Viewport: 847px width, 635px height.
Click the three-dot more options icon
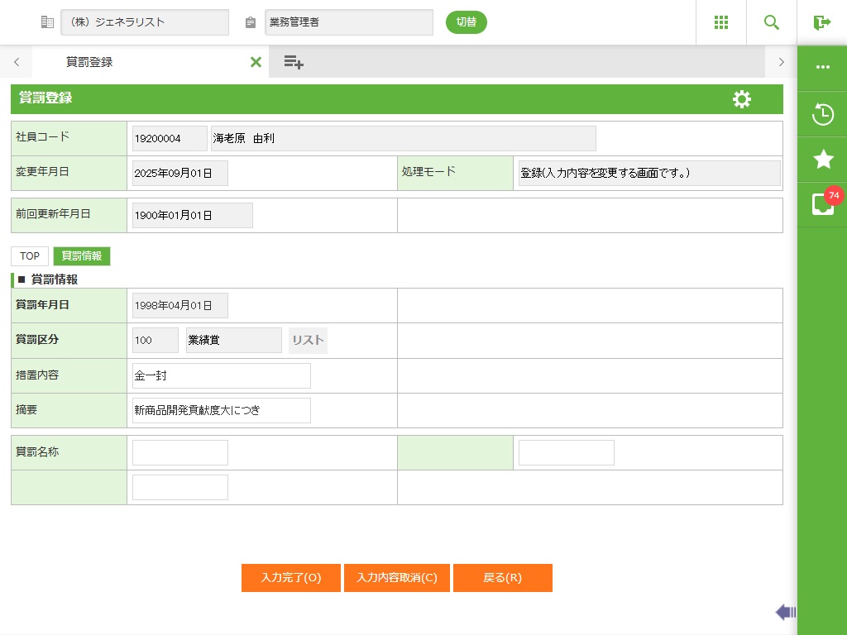coord(822,68)
